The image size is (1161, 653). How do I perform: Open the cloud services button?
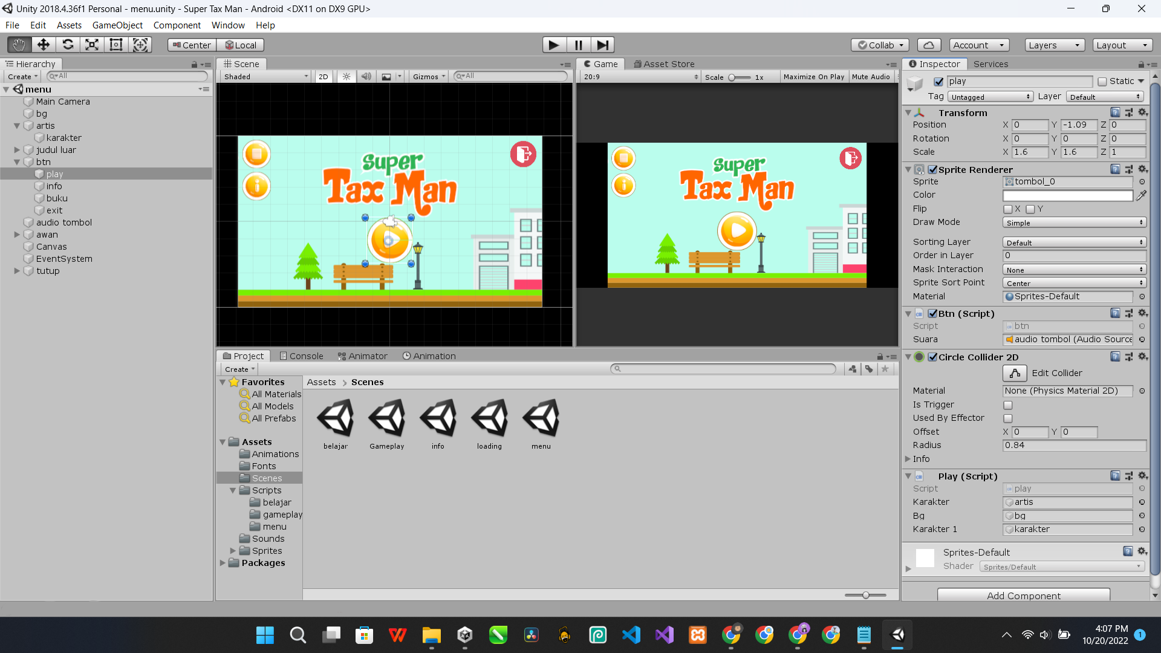coord(929,45)
